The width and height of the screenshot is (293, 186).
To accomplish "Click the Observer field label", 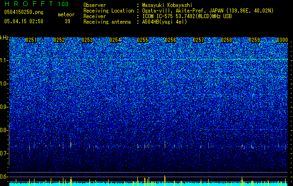I will click(95, 5).
